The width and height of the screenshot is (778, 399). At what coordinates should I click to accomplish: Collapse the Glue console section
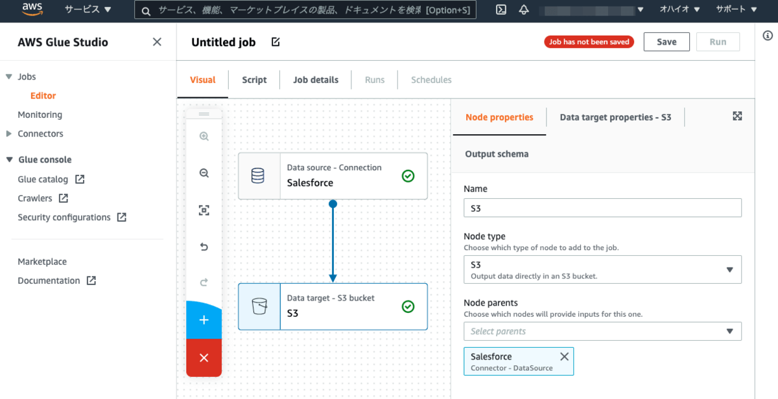(9, 159)
